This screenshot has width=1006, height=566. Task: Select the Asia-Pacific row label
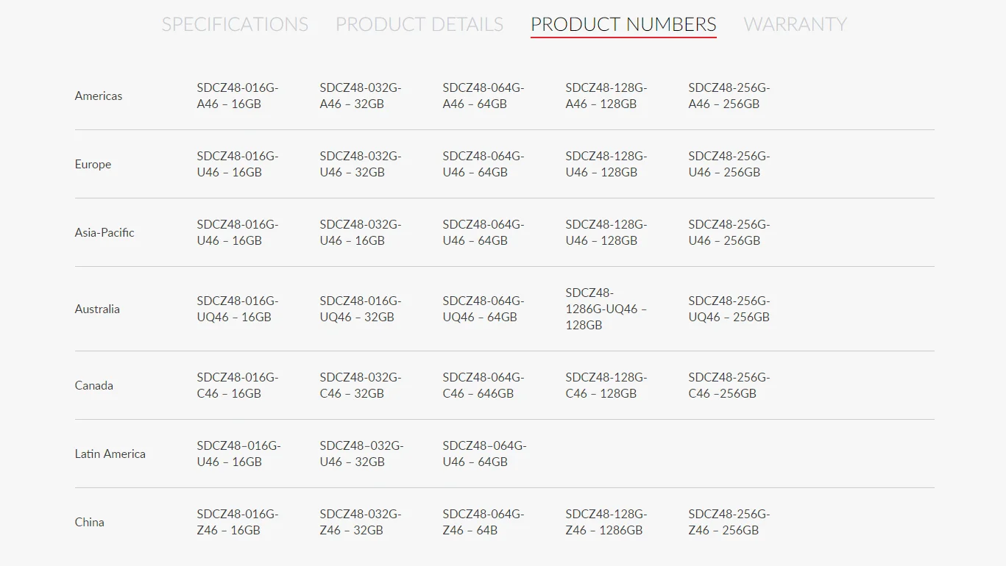(x=105, y=232)
